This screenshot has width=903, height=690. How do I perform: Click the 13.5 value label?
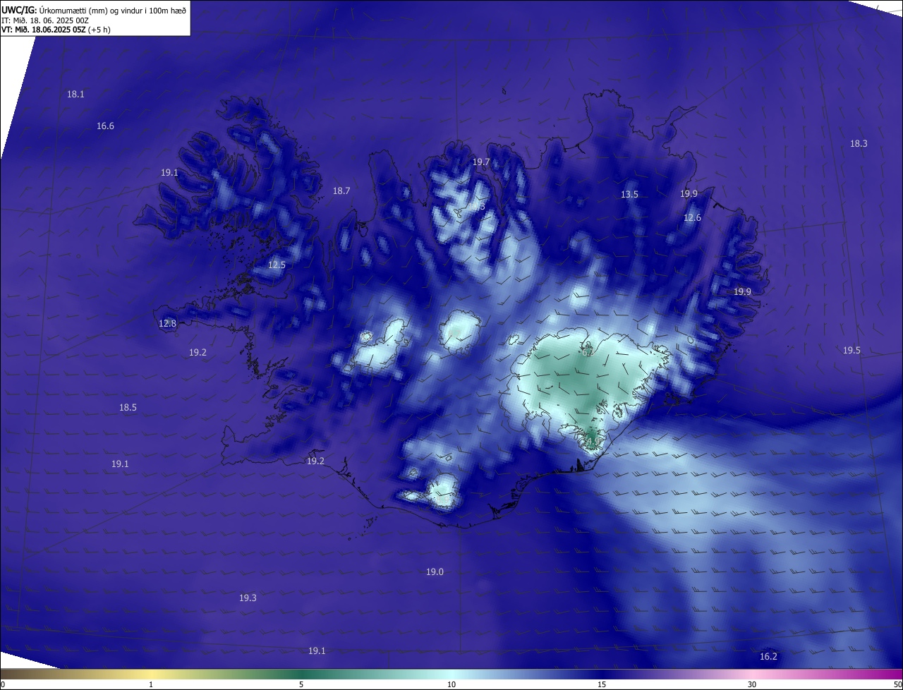(629, 194)
